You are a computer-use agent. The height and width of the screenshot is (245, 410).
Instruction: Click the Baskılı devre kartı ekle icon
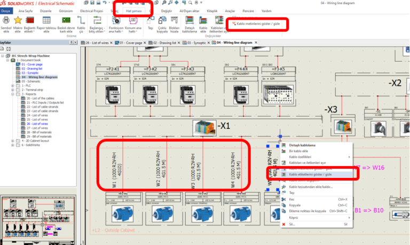click(x=65, y=23)
